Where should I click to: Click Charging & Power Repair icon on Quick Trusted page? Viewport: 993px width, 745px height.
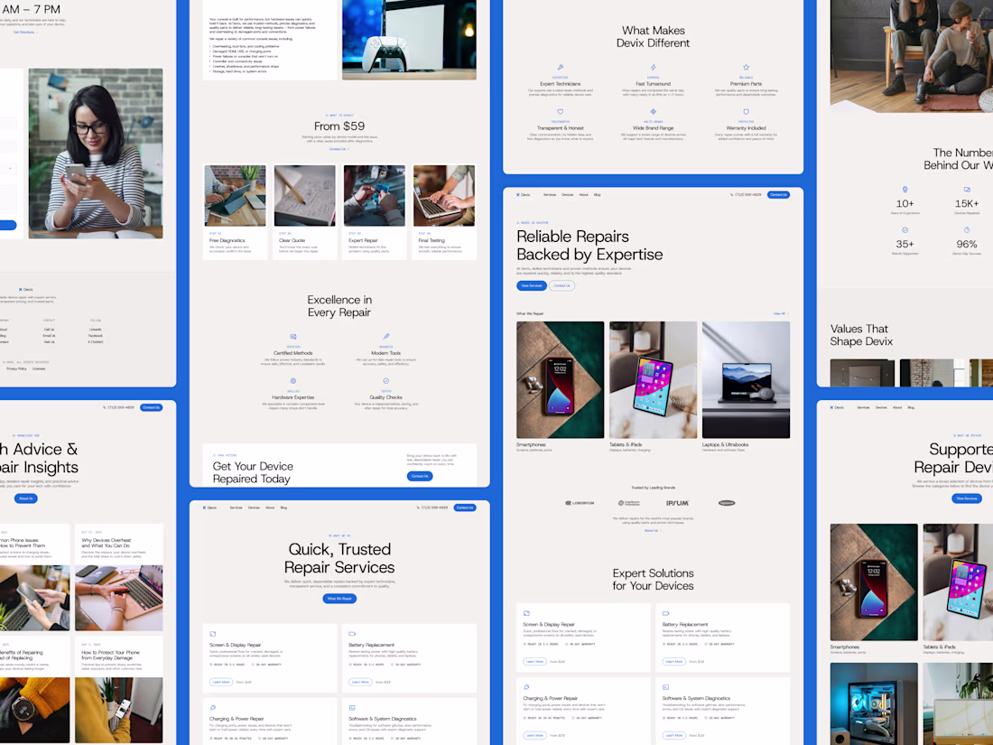[x=213, y=708]
